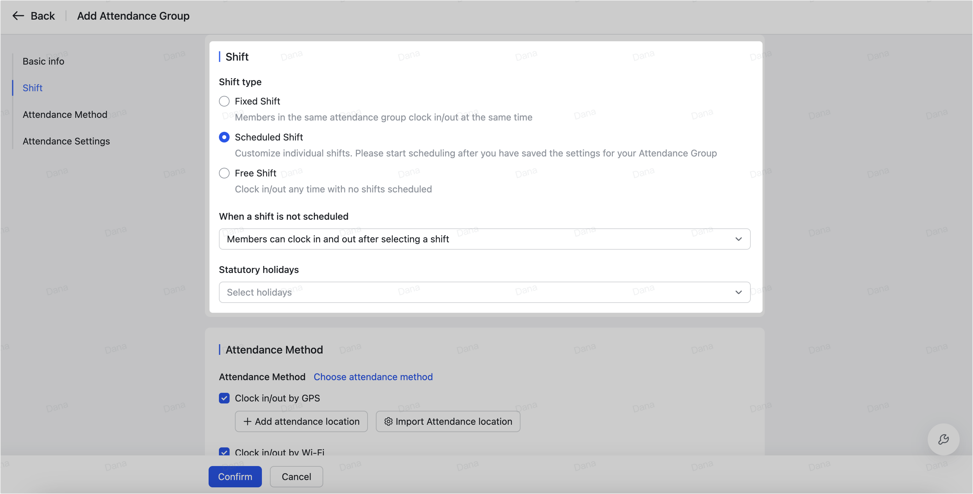This screenshot has height=494, width=973.
Task: Click the back arrow icon
Action: 18,16
